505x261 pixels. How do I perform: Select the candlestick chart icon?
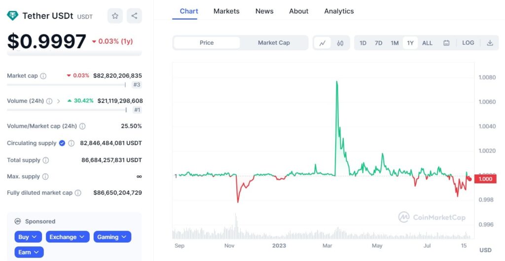[340, 43]
